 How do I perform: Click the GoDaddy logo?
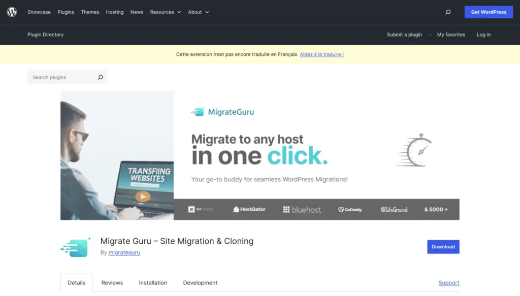click(x=350, y=210)
